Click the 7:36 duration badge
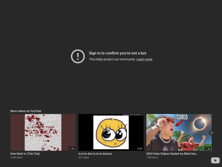This screenshot has height=167, width=222. point(208,148)
